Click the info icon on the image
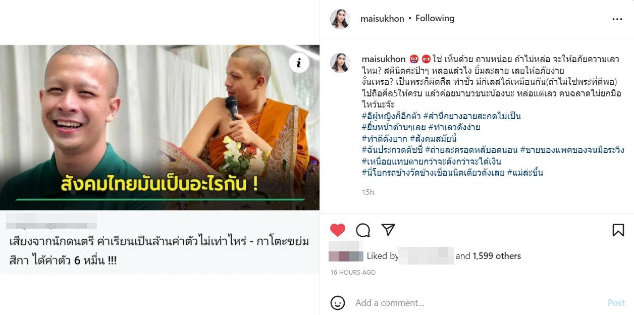634x315 pixels. (x=299, y=63)
